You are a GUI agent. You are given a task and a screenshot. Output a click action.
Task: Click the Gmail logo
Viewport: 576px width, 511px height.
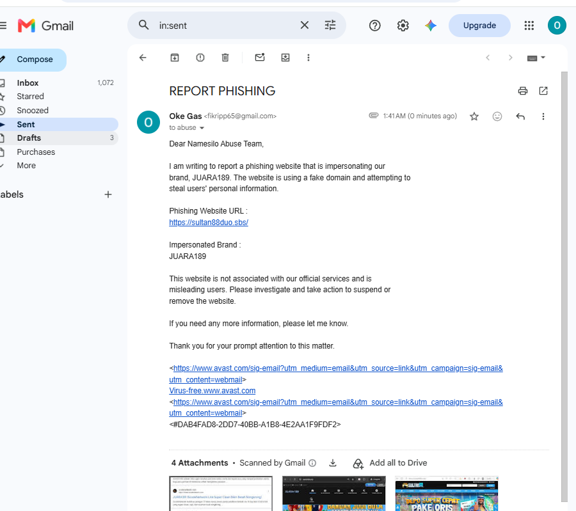coord(45,26)
